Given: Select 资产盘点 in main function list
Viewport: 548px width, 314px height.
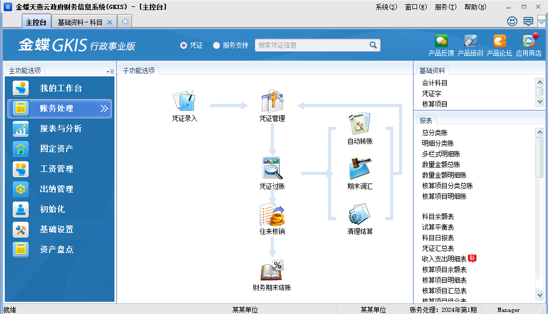Looking at the screenshot, I should coord(60,249).
